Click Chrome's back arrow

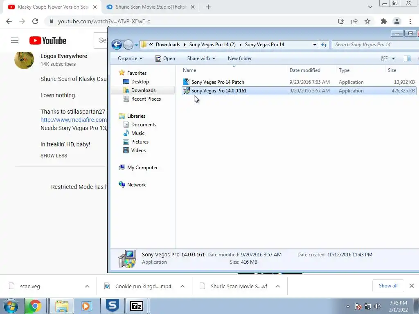coord(9,21)
